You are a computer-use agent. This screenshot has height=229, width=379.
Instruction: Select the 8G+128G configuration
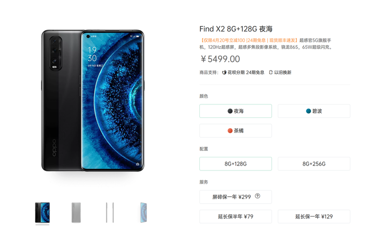[x=236, y=164]
